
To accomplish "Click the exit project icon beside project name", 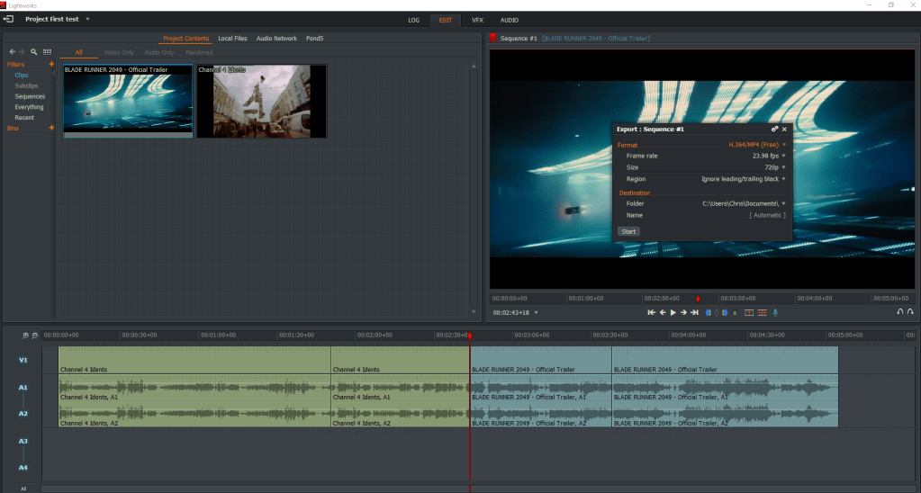I will [x=8, y=19].
